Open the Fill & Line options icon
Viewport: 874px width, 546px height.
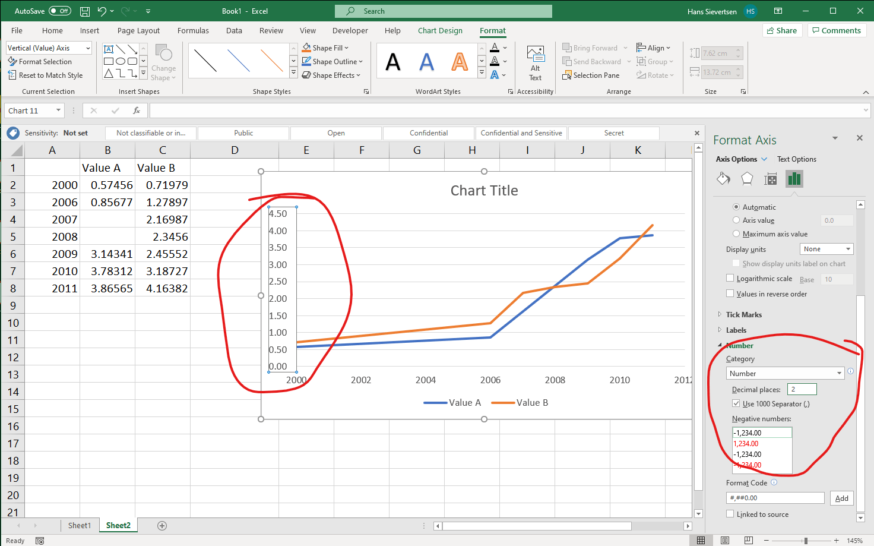coord(723,178)
